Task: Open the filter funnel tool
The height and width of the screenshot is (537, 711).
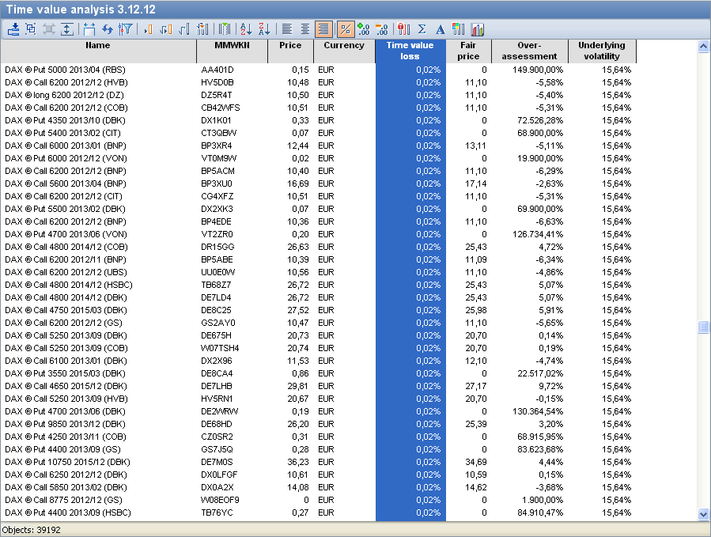Action: click(x=125, y=29)
